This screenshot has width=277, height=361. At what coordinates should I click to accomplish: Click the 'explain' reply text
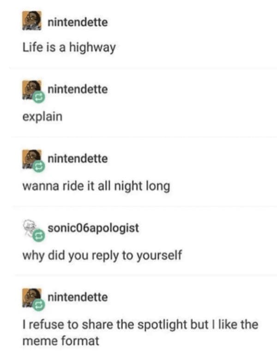pyautogui.click(x=42, y=117)
